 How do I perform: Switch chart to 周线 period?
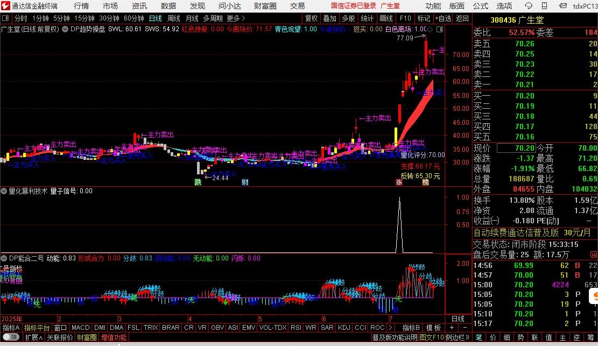coord(174,18)
